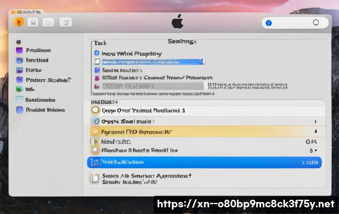Click the printer-style toolbar icon beside the orange one
The height and width of the screenshot is (214, 339).
pos(33,22)
